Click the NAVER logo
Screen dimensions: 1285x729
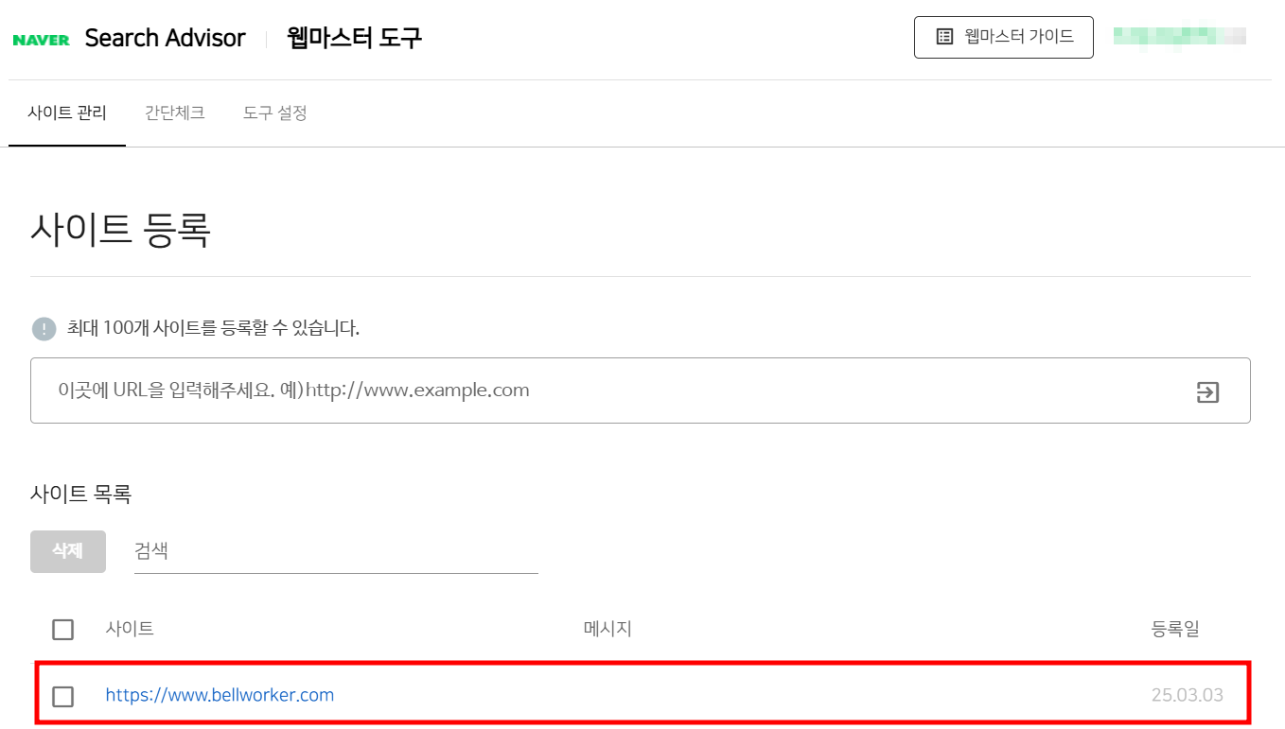41,40
